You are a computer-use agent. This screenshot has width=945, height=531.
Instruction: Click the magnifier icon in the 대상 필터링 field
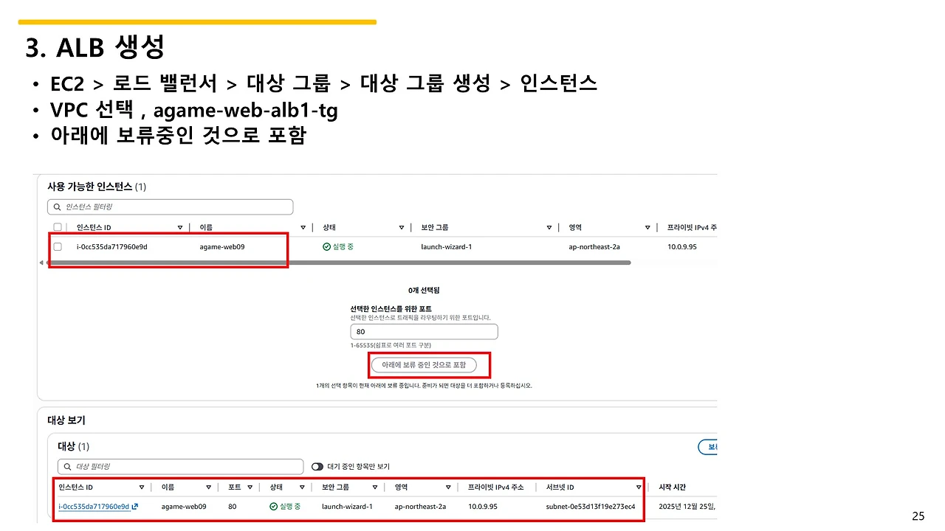tap(67, 466)
